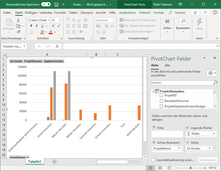The image size is (221, 171).
Task: Expand the name box dropdown arrow
Action: (24, 46)
